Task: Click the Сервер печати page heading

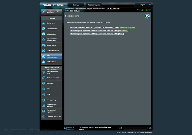Action: (x=72, y=16)
